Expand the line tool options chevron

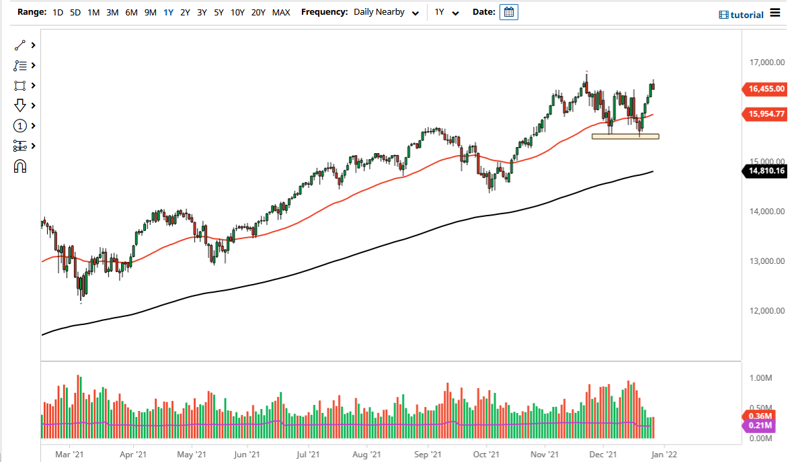[x=32, y=45]
